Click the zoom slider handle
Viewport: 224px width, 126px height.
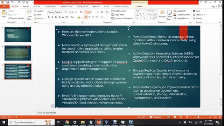coord(198,117)
